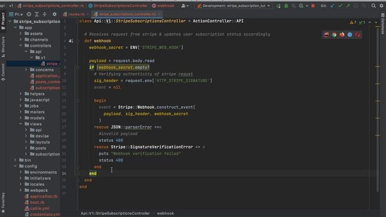The image size is (386, 217).
Task: Click the Select Opened File target icon
Action: tap(29, 14)
